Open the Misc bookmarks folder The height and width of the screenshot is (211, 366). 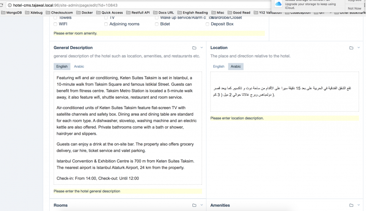(x=218, y=12)
